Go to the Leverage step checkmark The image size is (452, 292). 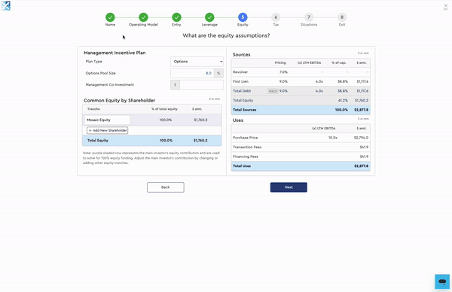[x=209, y=17]
